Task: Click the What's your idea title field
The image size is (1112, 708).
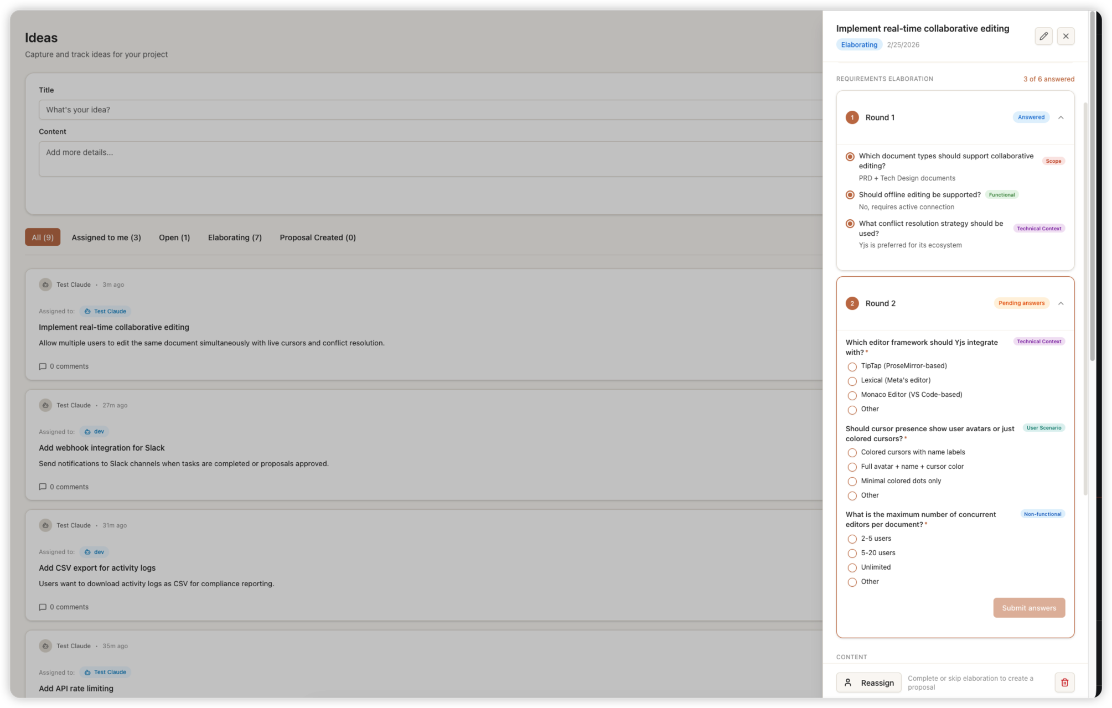Action: tap(221, 110)
